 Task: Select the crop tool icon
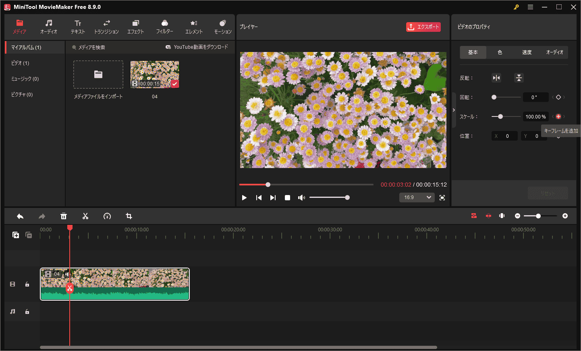tap(129, 216)
